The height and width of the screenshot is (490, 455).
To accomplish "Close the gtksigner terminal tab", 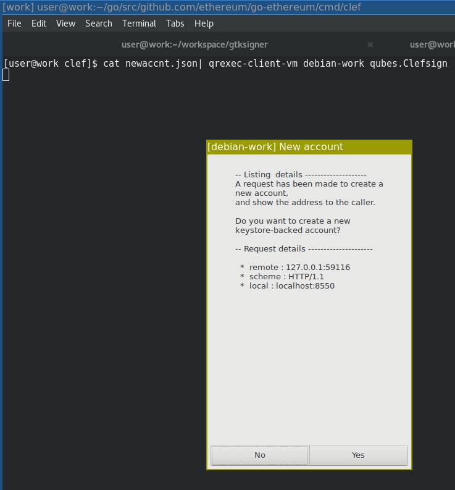I will coord(370,44).
